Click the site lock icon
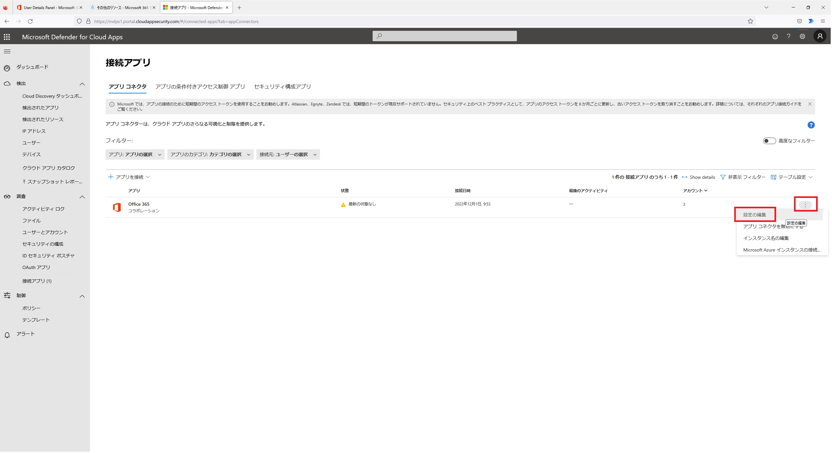 tap(88, 21)
